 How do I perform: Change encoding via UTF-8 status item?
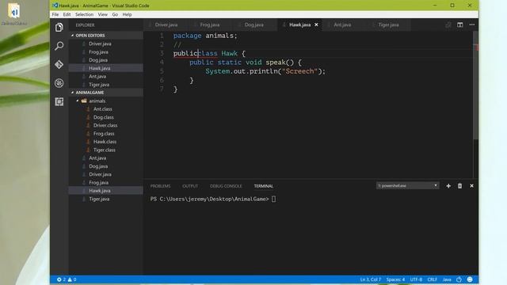(x=416, y=279)
